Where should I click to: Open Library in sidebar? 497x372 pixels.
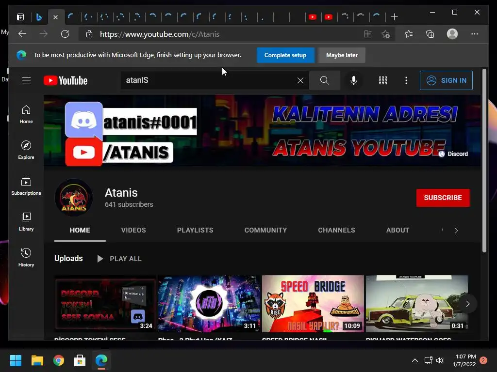[26, 222]
